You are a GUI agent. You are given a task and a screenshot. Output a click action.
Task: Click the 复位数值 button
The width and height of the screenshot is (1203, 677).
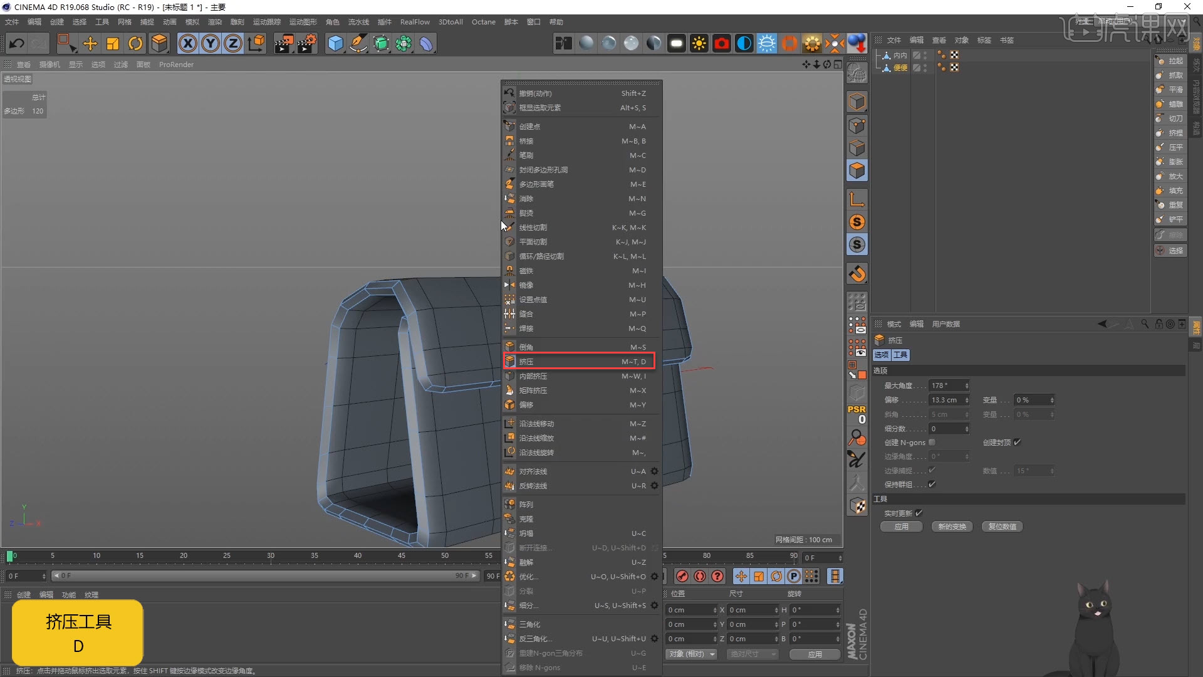[x=1001, y=527]
